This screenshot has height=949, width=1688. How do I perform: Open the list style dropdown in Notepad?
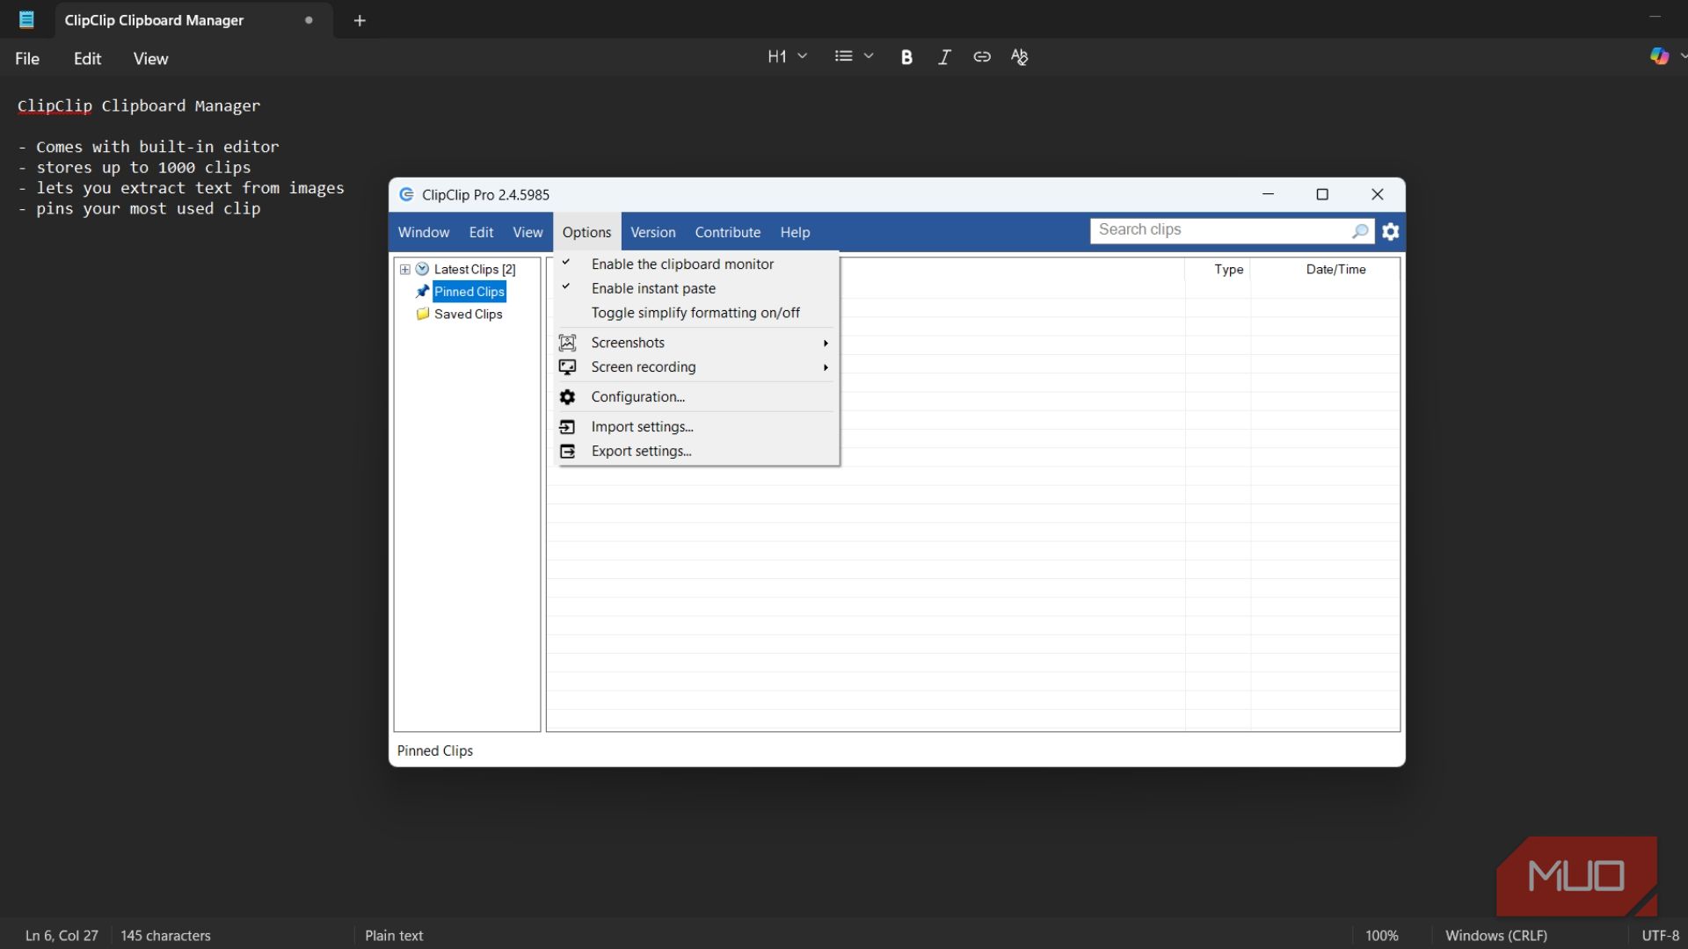point(854,56)
